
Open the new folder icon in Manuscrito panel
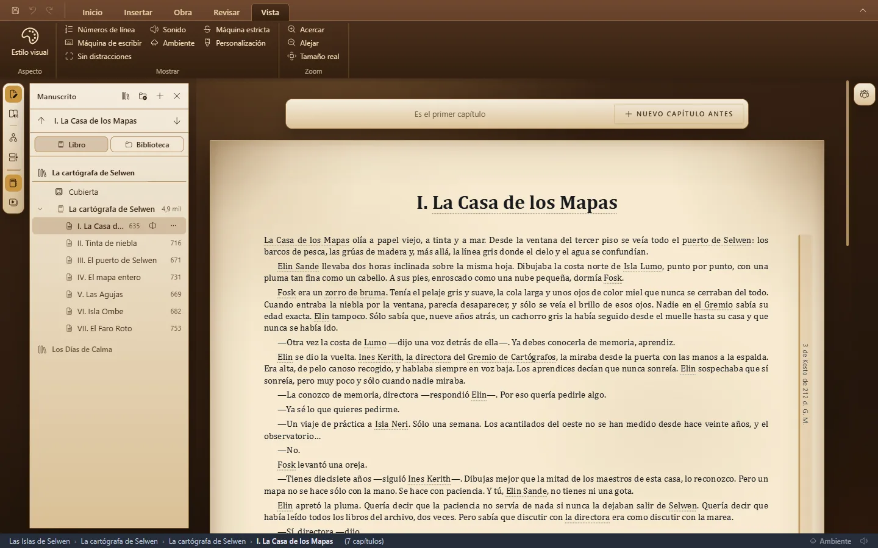pyautogui.click(x=143, y=96)
